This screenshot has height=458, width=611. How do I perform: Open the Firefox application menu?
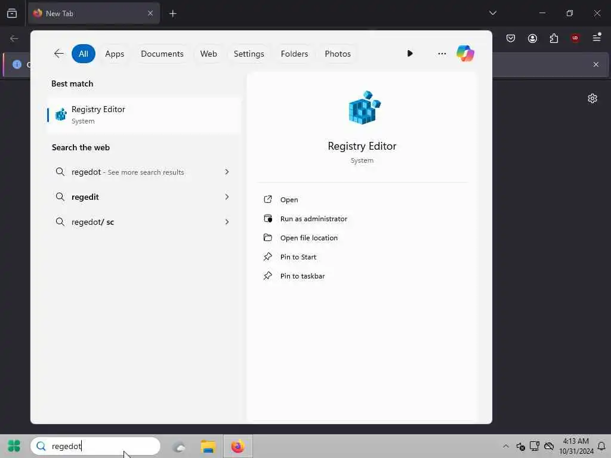click(x=597, y=38)
